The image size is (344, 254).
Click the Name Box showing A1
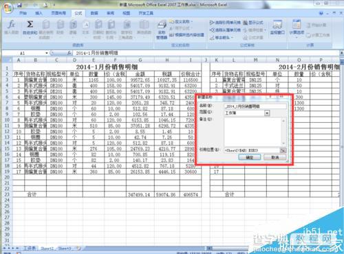coord(23,53)
